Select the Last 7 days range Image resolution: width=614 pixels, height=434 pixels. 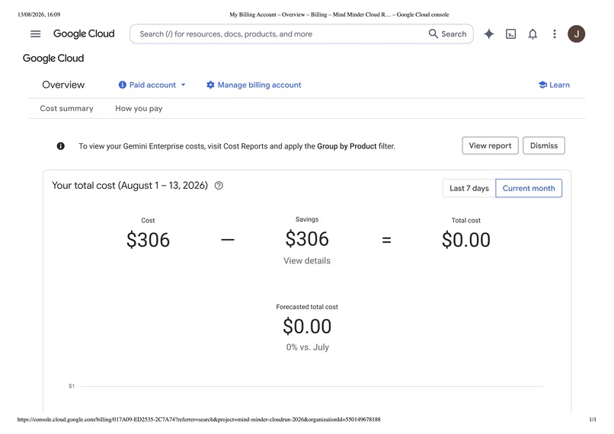[469, 188]
